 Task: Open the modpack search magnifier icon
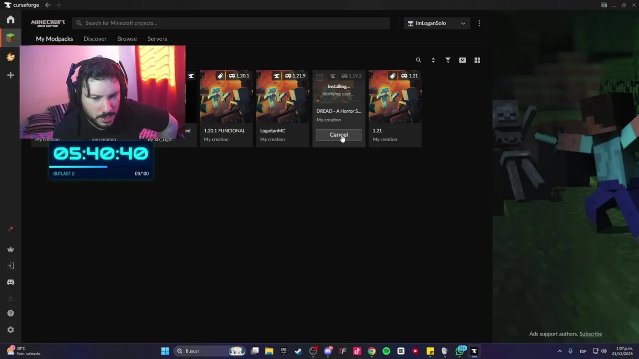click(418, 60)
